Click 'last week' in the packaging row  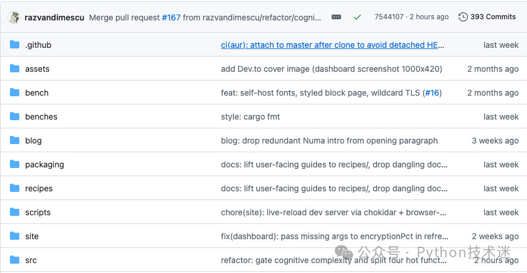point(501,164)
